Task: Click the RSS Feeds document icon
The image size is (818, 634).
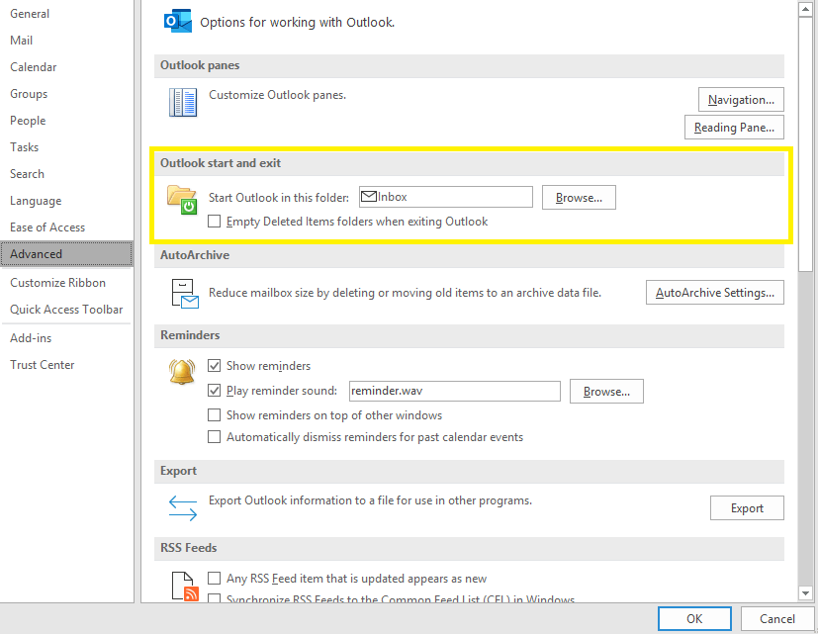Action: (x=185, y=586)
